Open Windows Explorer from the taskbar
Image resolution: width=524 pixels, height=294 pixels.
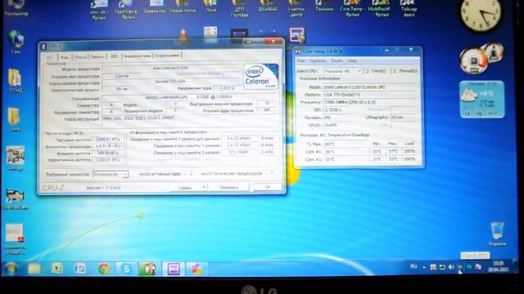(x=34, y=269)
